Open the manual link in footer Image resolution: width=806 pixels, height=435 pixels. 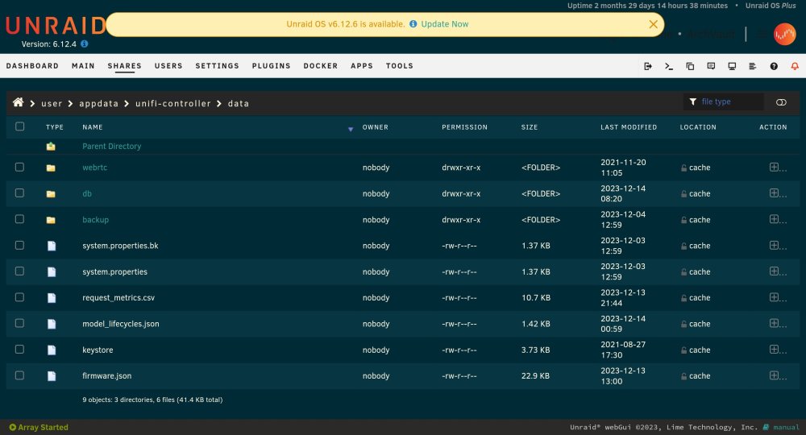point(786,427)
